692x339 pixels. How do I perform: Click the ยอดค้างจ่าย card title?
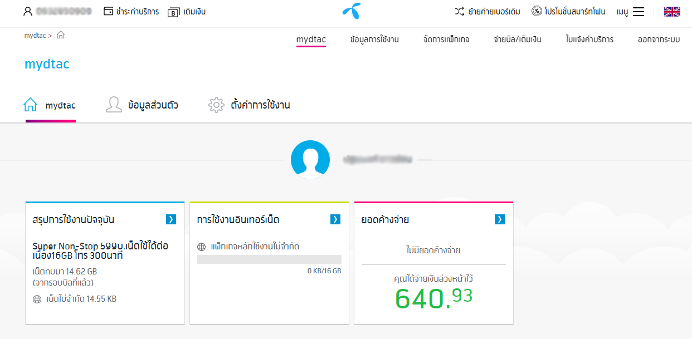(386, 220)
